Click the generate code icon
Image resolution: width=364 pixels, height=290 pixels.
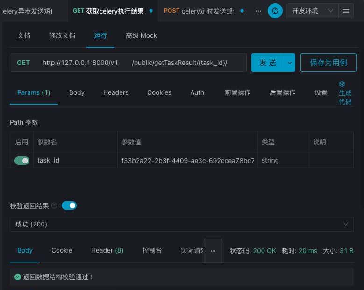pos(342,84)
